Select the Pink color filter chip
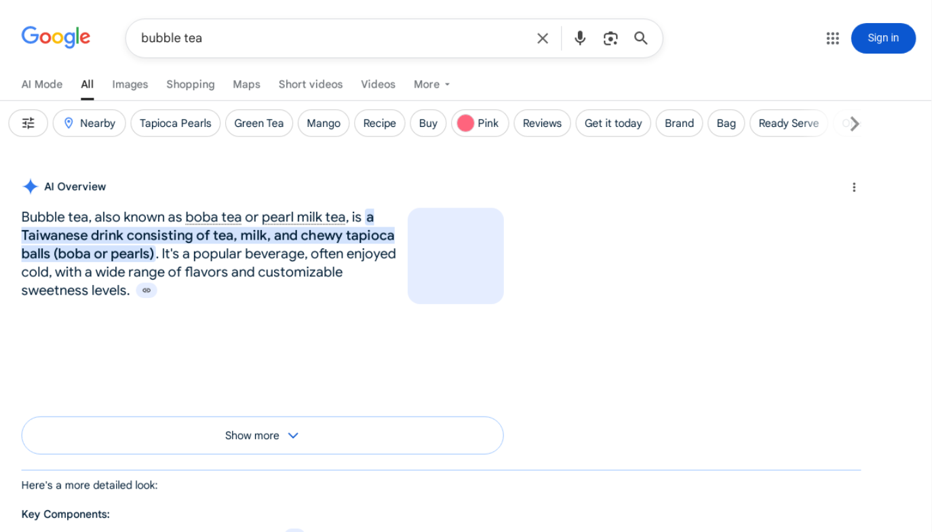Screen dimensions: 932x532 tap(480, 123)
